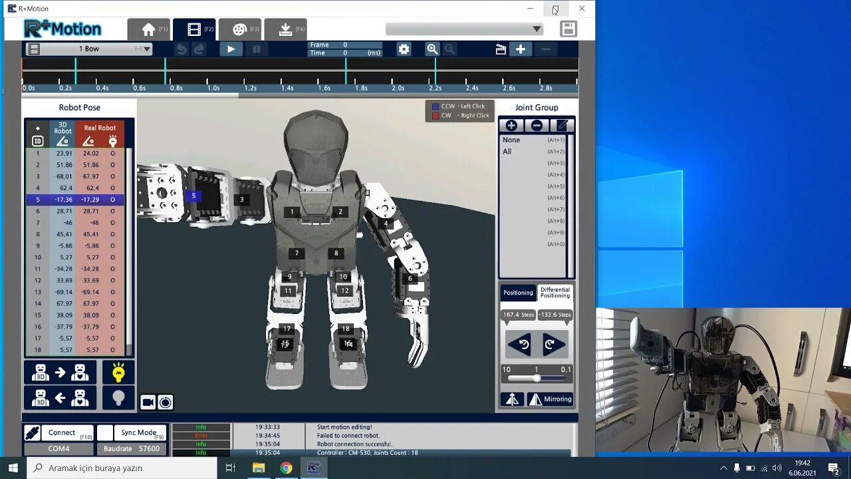Turn on torque with yellow bulb
This screenshot has width=851, height=479.
tap(118, 373)
